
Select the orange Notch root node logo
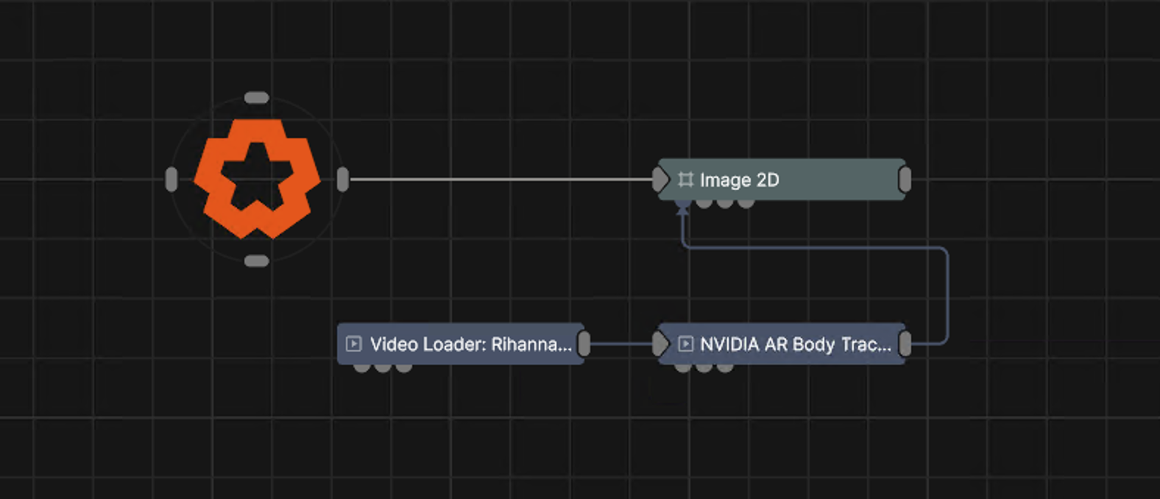[257, 179]
